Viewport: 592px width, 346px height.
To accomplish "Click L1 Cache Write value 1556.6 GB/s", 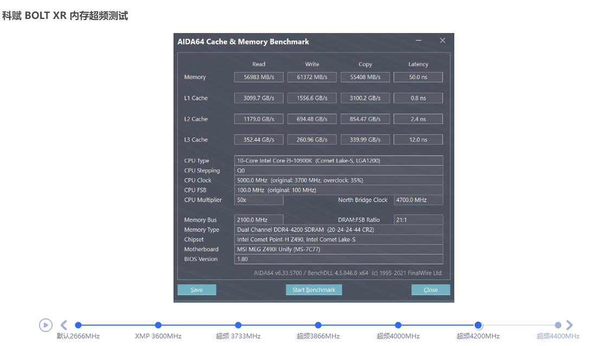I will click(312, 98).
